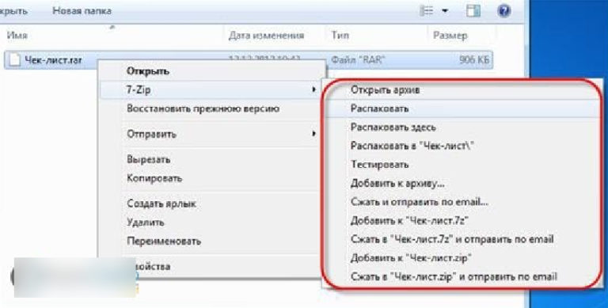
Task: Select Распаковать здесь option
Action: coord(393,127)
